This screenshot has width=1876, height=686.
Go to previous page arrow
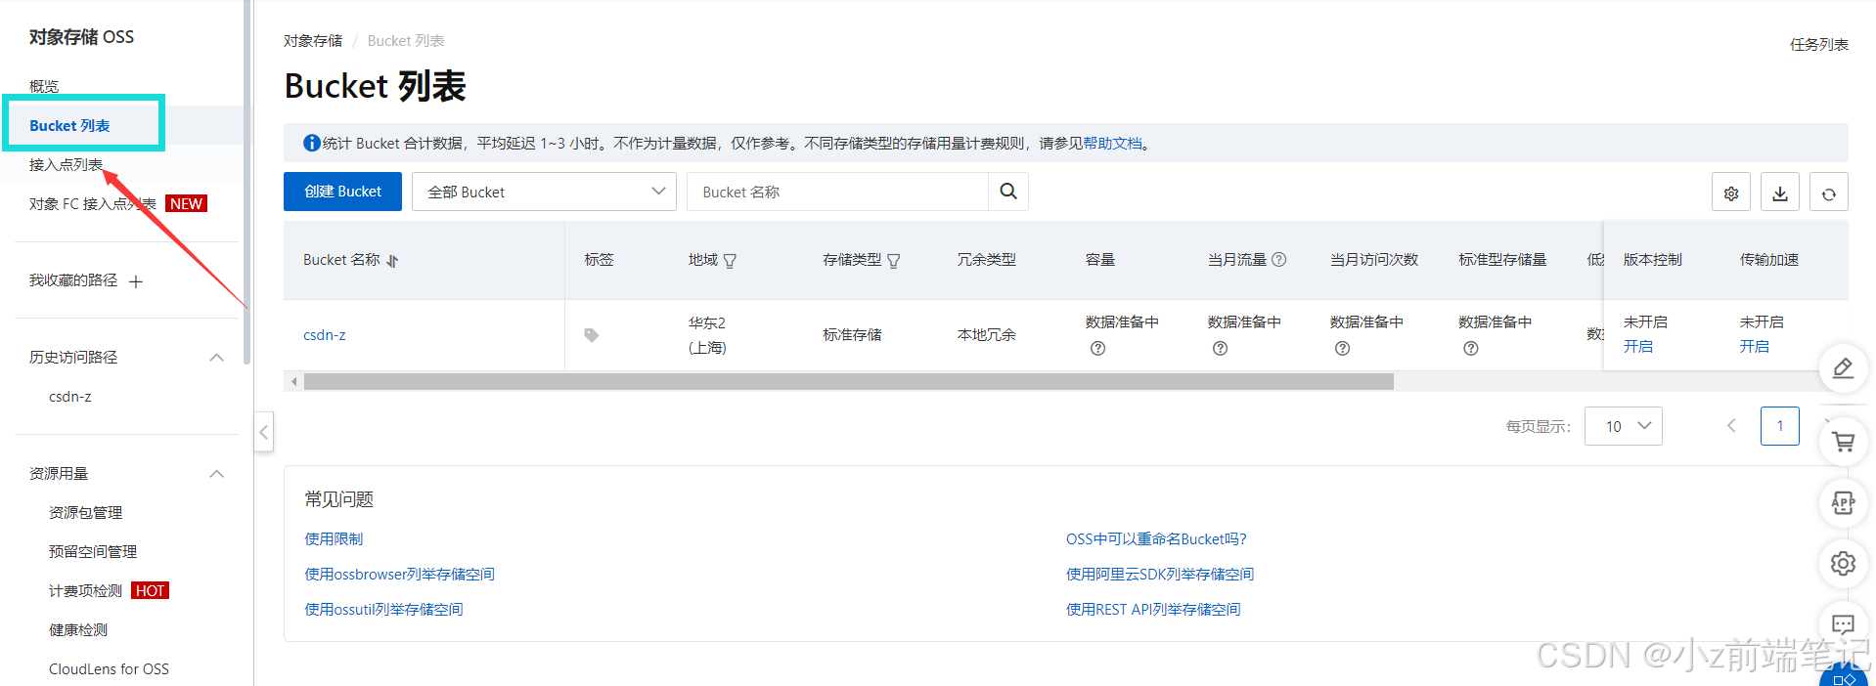click(x=1731, y=426)
